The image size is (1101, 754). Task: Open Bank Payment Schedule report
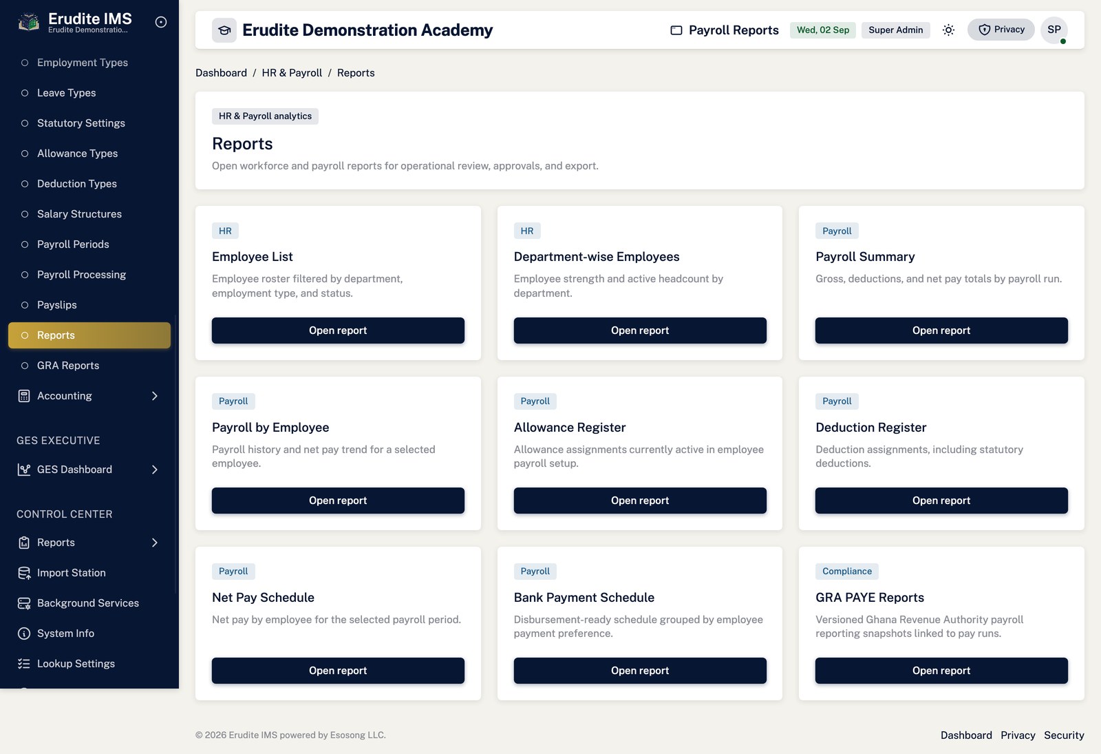click(x=640, y=671)
